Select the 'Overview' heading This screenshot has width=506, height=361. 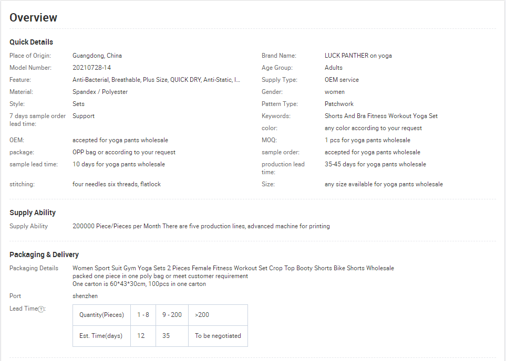[x=33, y=17]
